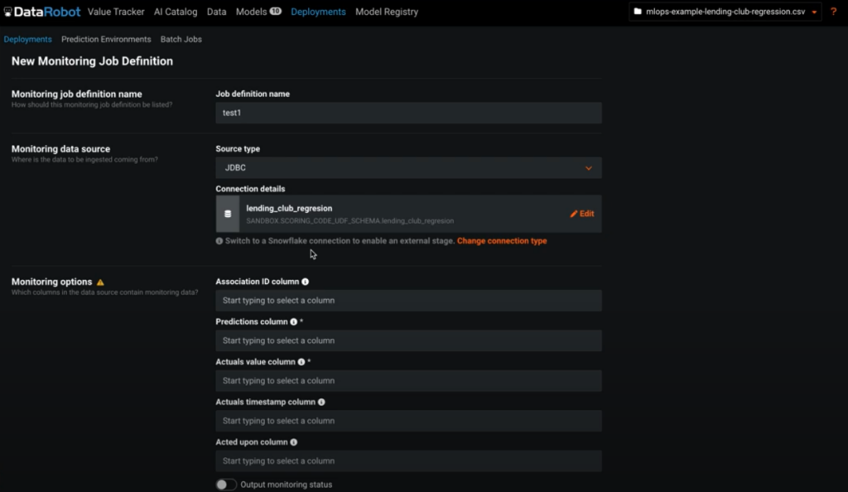Click the info icon before the Snowflake connection note
Image resolution: width=848 pixels, height=492 pixels.
click(x=219, y=240)
